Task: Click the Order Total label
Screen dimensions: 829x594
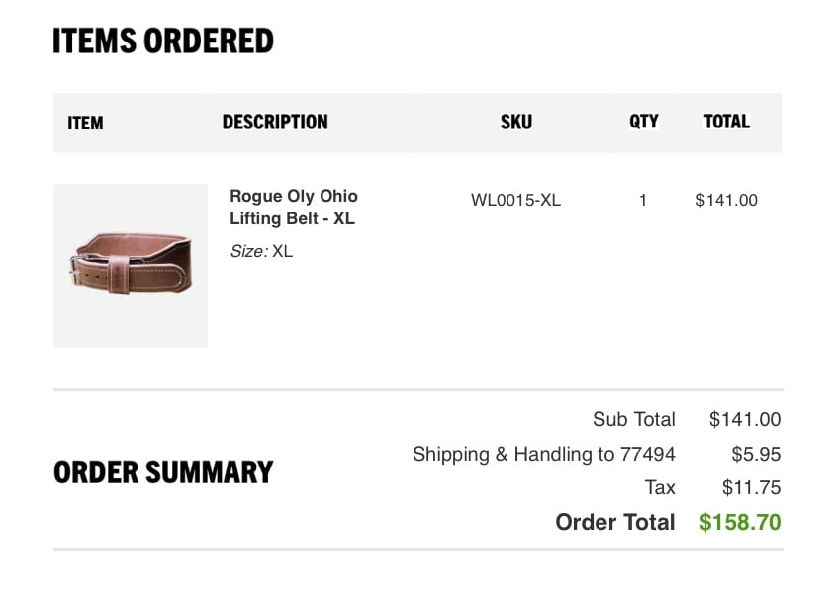Action: tap(615, 522)
